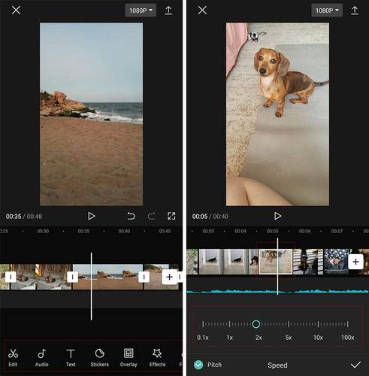This screenshot has width=369, height=376.
Task: Open the Overlay tool
Action: [129, 358]
